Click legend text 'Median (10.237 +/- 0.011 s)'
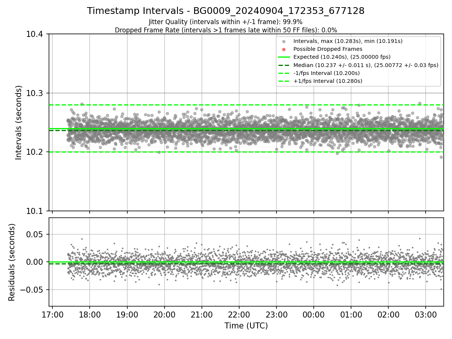 pos(331,65)
